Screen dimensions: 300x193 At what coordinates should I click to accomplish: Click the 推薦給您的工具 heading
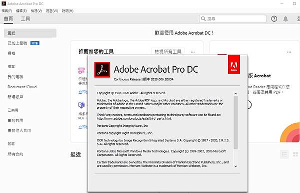click(96, 52)
